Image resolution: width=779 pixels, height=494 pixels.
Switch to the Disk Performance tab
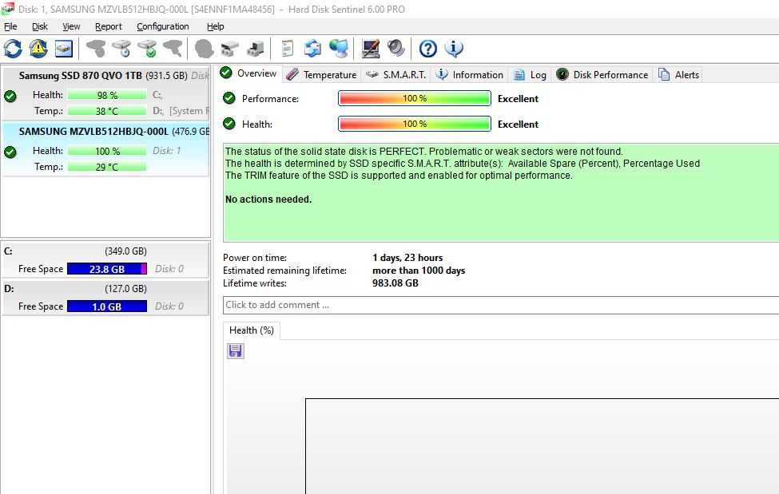pos(602,74)
